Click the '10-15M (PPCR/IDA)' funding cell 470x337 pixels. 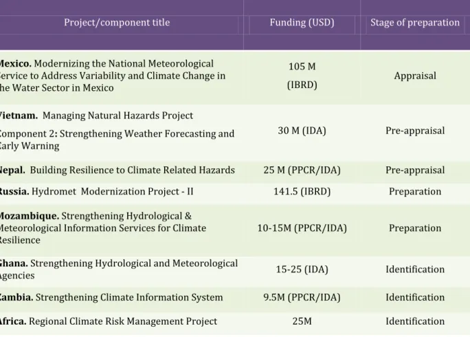tap(302, 228)
